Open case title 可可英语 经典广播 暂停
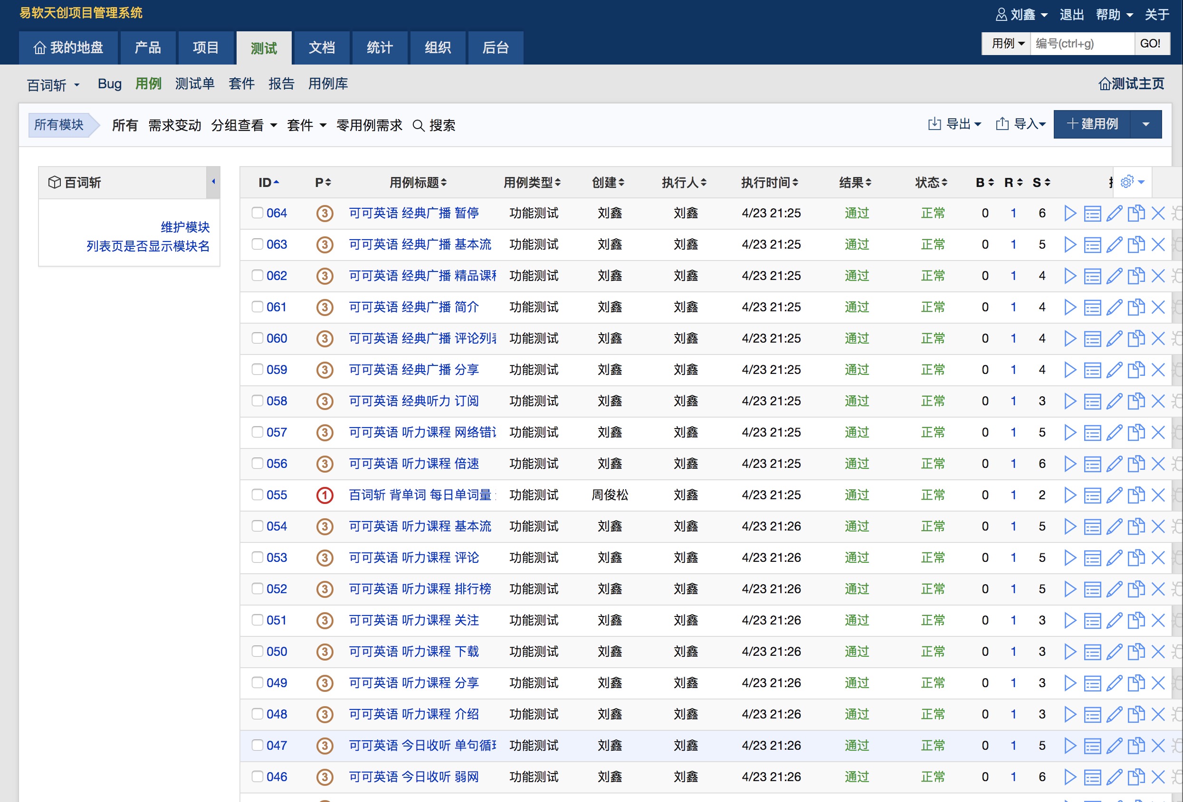Screen dimensions: 1183x802 (x=413, y=213)
